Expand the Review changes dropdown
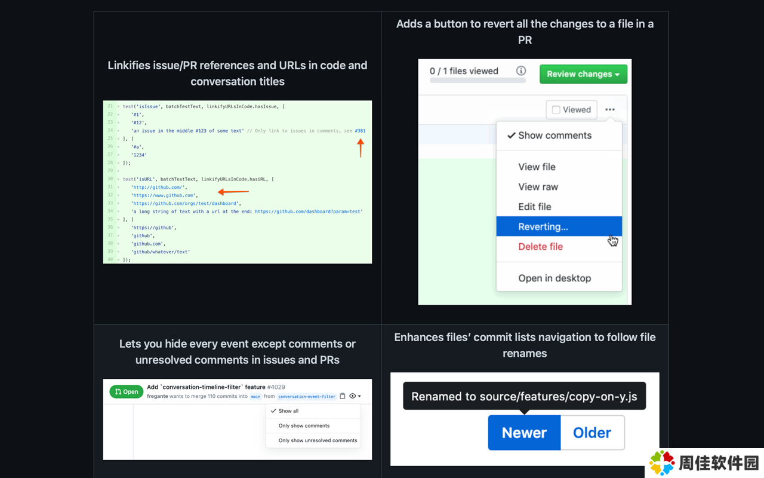Screen dimensions: 764x478 tap(583, 74)
